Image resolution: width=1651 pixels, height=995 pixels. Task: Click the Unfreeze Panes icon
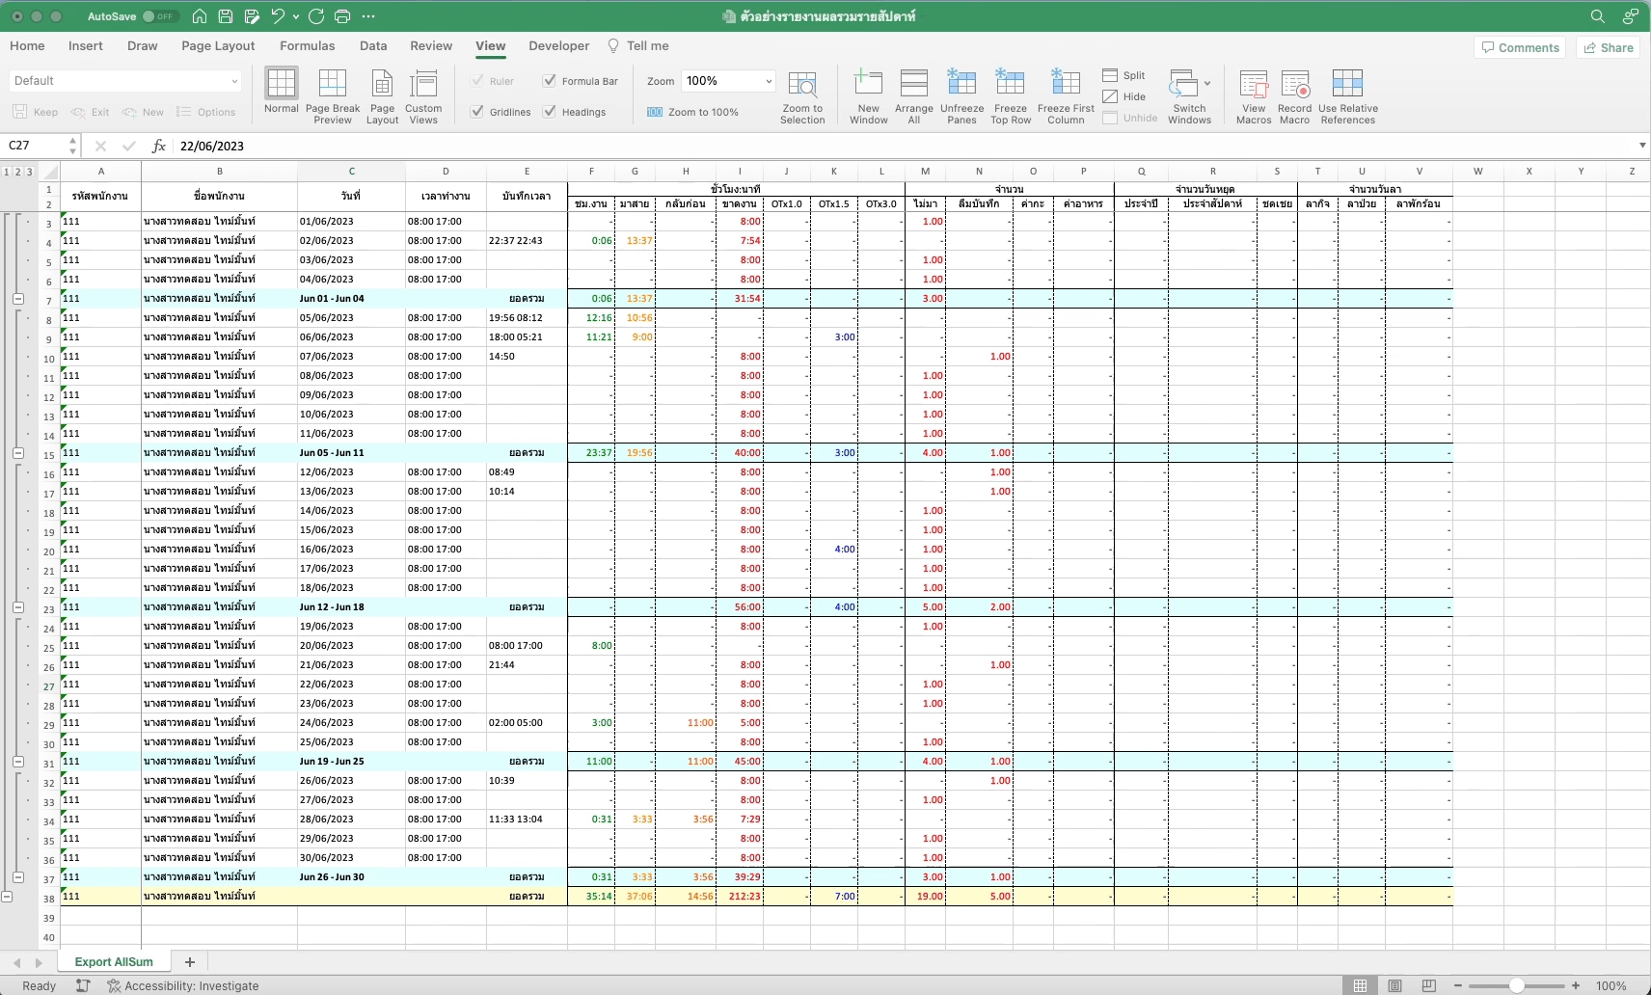[961, 85]
